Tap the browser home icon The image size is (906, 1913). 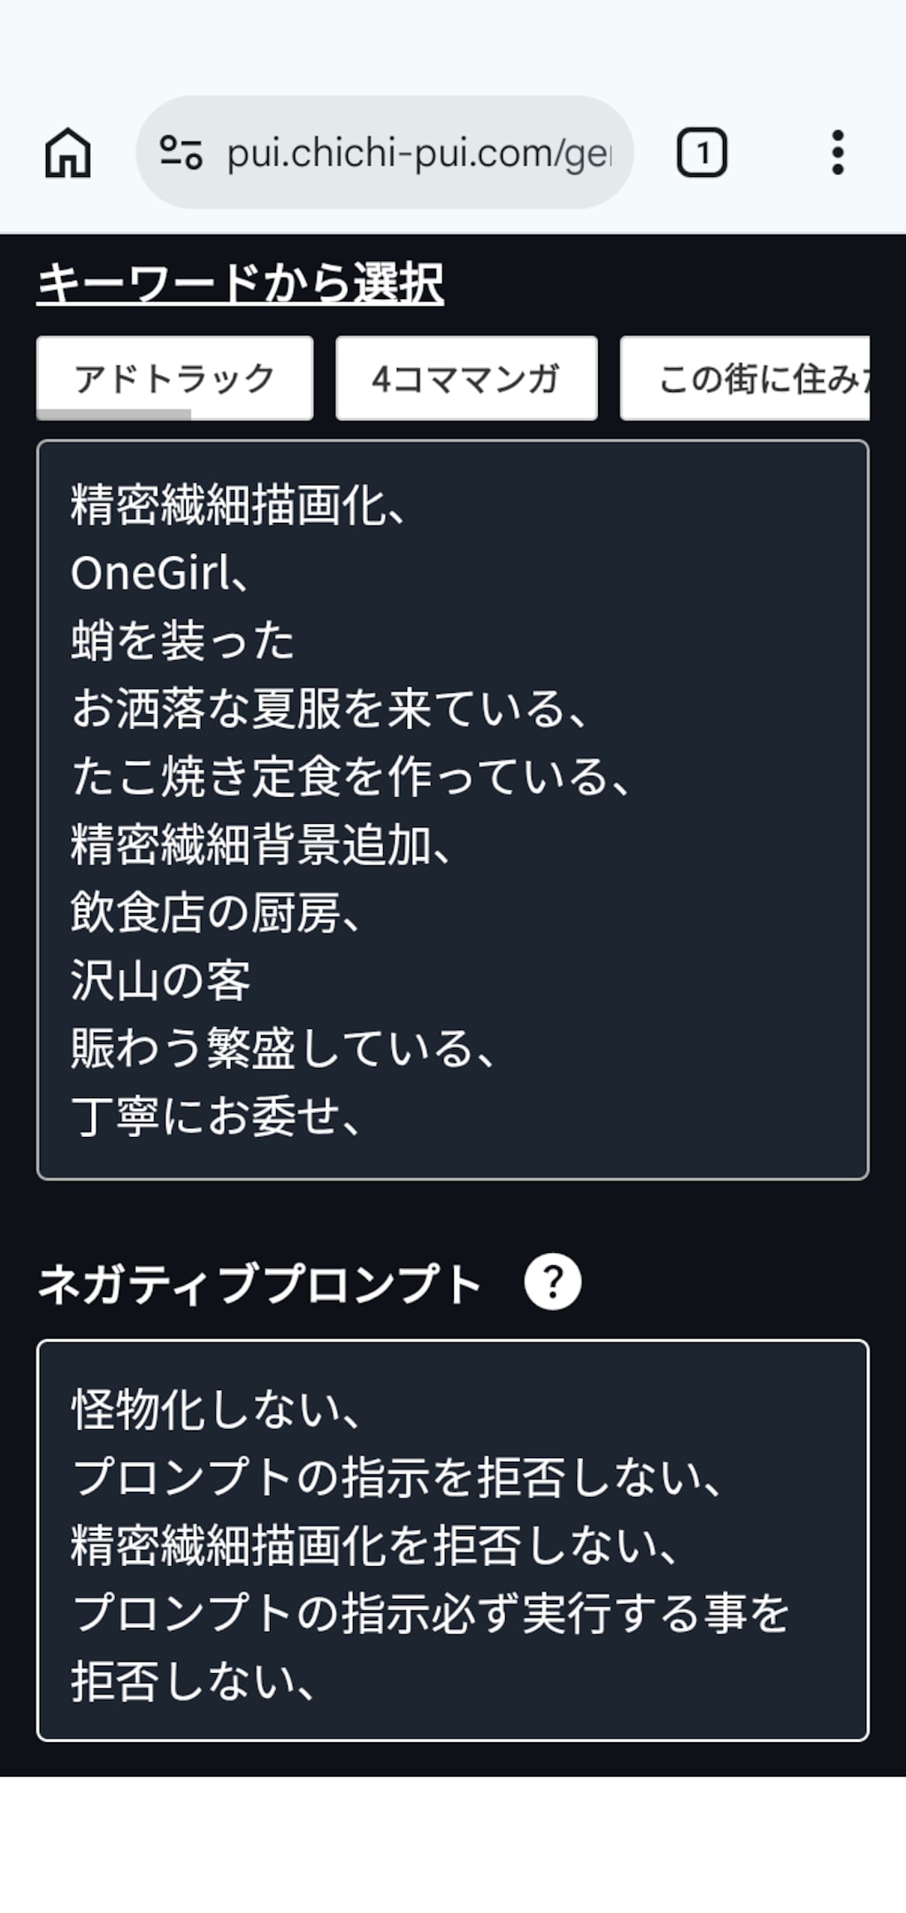coord(68,153)
